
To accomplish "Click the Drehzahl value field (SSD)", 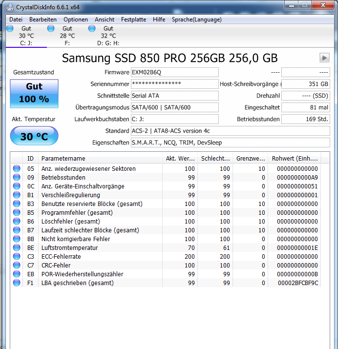I will click(x=306, y=96).
